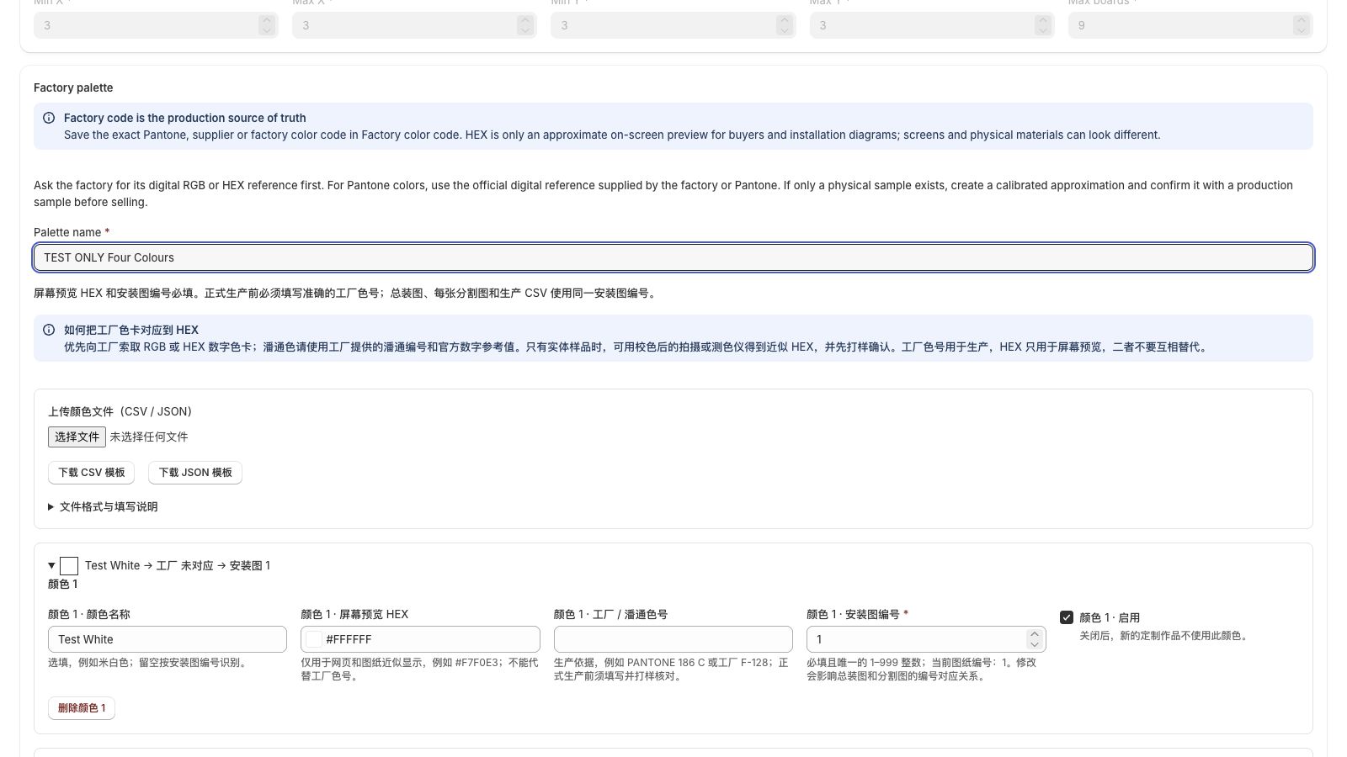Click the 颜色 1 label under the summary

[63, 584]
